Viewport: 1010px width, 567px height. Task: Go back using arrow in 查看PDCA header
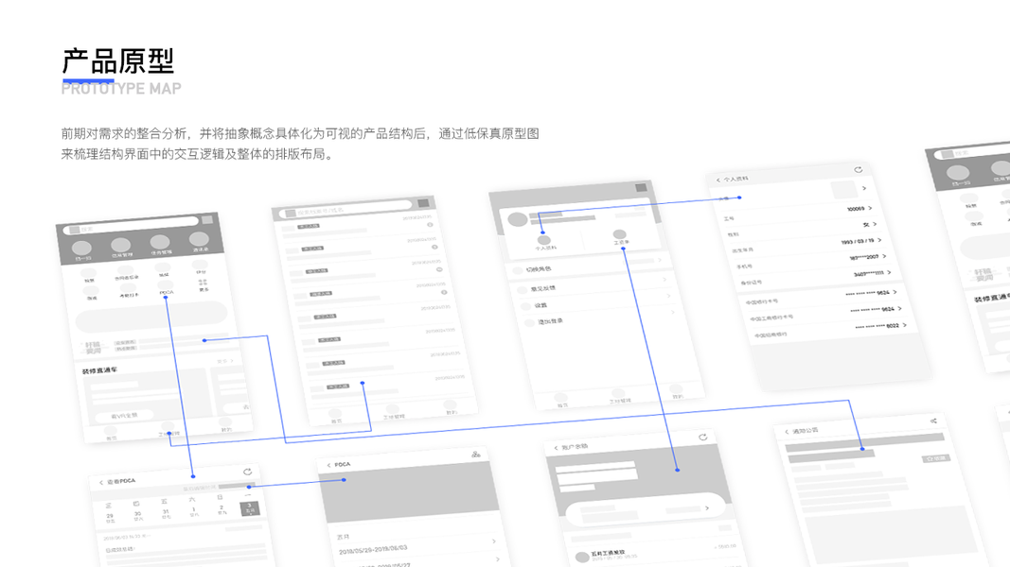click(101, 483)
